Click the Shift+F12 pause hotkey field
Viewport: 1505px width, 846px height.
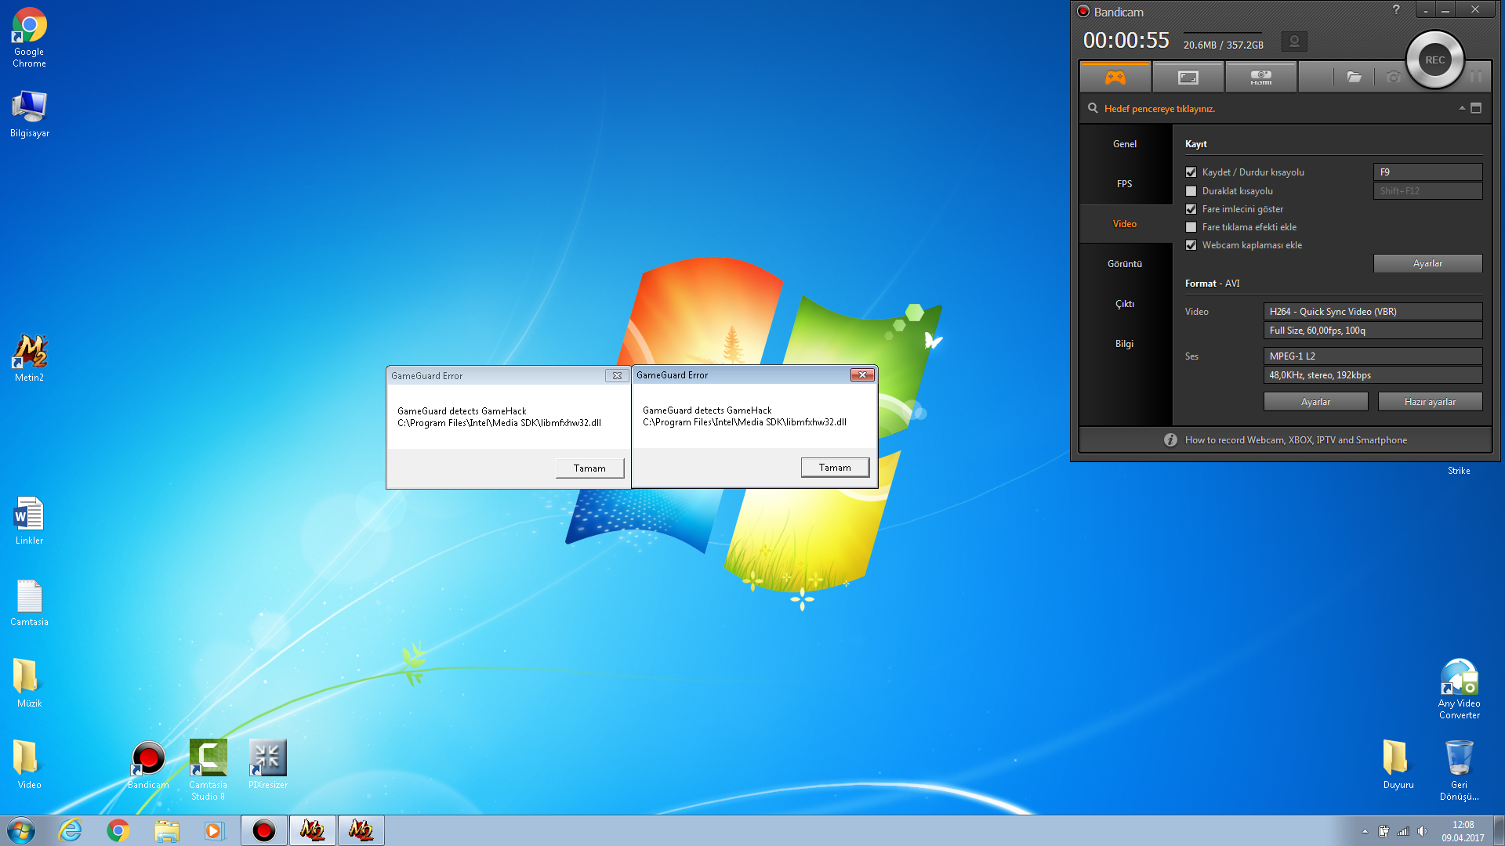(x=1427, y=191)
